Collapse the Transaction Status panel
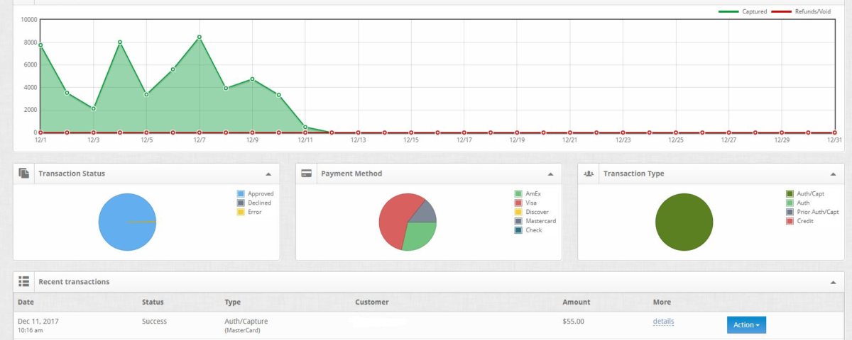The height and width of the screenshot is (340, 852). click(268, 174)
